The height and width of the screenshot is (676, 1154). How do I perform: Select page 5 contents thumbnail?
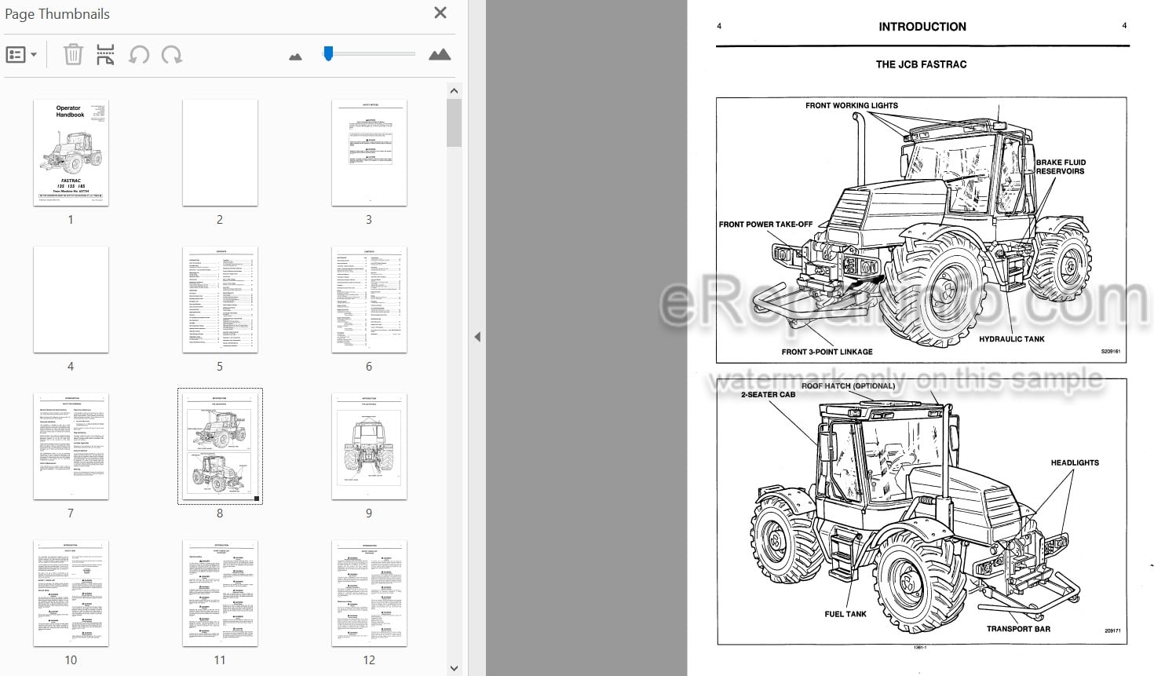(x=220, y=299)
